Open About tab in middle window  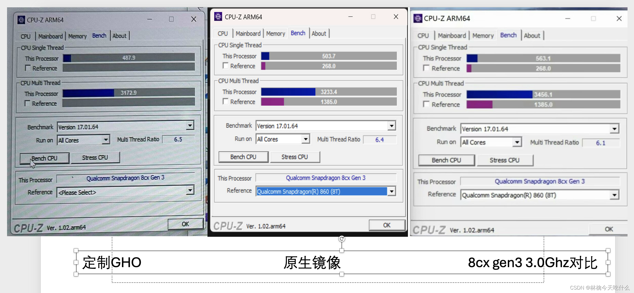click(319, 33)
